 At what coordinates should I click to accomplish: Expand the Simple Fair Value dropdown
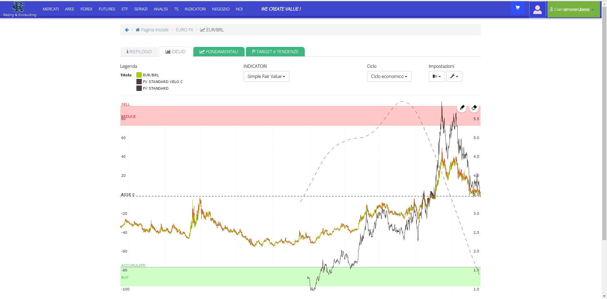pyautogui.click(x=266, y=76)
